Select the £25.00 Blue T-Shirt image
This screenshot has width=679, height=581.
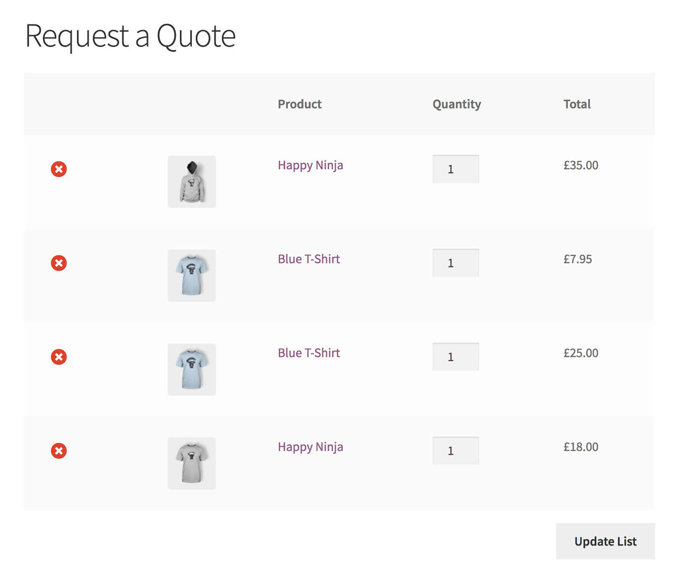click(x=192, y=369)
